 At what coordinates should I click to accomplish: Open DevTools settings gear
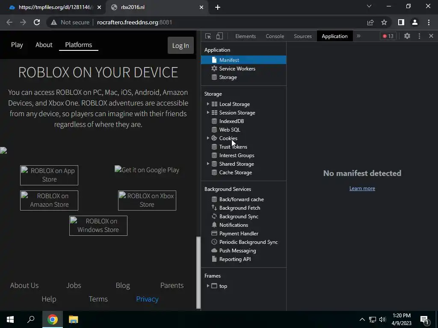407,36
